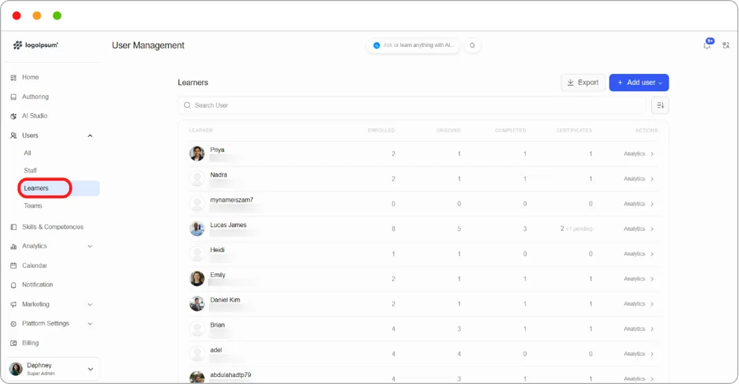This screenshot has height=384, width=739.
Task: Expand the Marketing sidebar section
Action: click(x=90, y=305)
